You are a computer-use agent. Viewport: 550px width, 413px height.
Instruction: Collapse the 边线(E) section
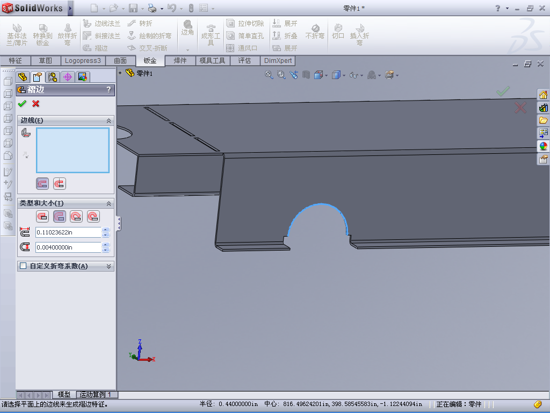(x=108, y=120)
